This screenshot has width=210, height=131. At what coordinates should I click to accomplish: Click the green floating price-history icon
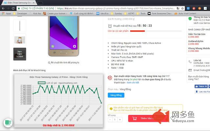pos(7,123)
